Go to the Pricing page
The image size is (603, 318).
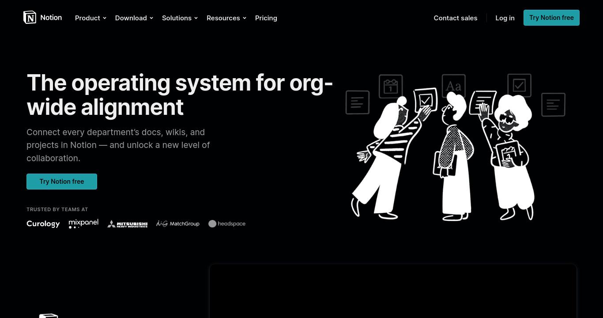pyautogui.click(x=266, y=18)
